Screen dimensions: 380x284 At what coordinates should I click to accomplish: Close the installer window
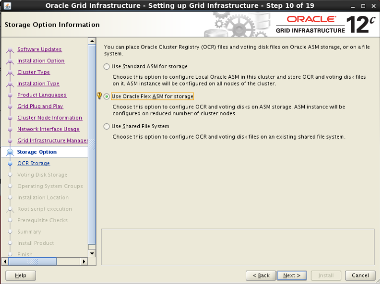point(374,6)
